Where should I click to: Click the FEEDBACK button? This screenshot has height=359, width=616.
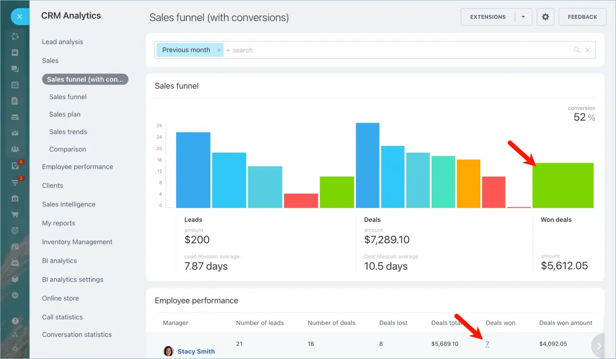(582, 16)
